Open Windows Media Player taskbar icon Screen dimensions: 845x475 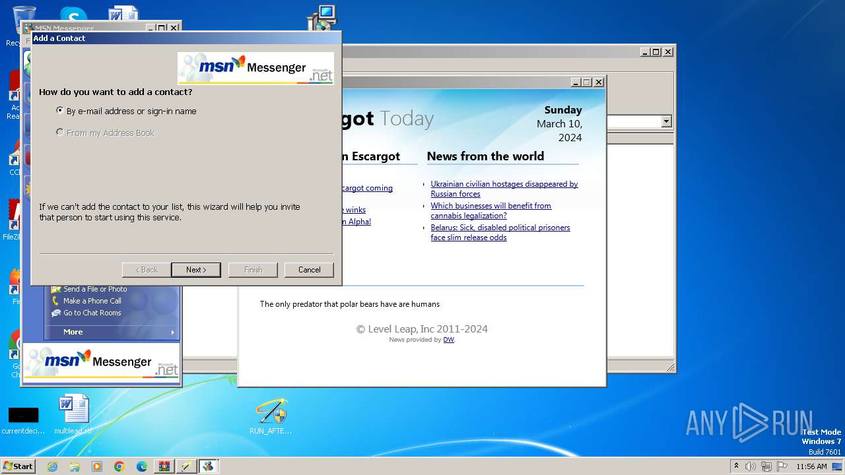coord(97,466)
